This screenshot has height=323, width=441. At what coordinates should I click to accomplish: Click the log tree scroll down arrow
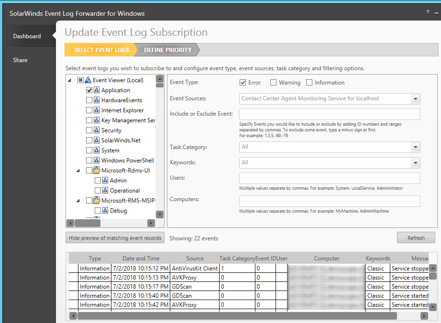pyautogui.click(x=160, y=215)
